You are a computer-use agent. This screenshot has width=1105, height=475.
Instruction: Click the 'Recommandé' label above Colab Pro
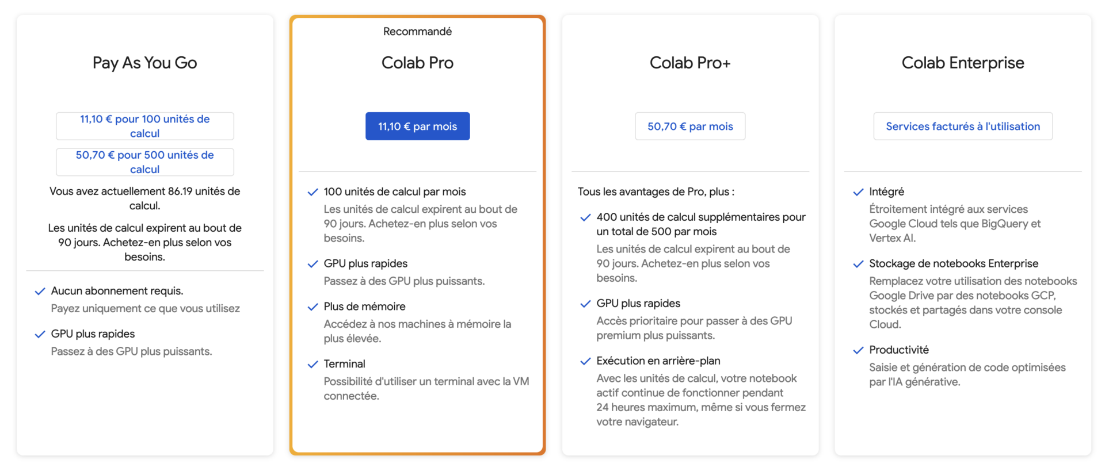(x=417, y=31)
